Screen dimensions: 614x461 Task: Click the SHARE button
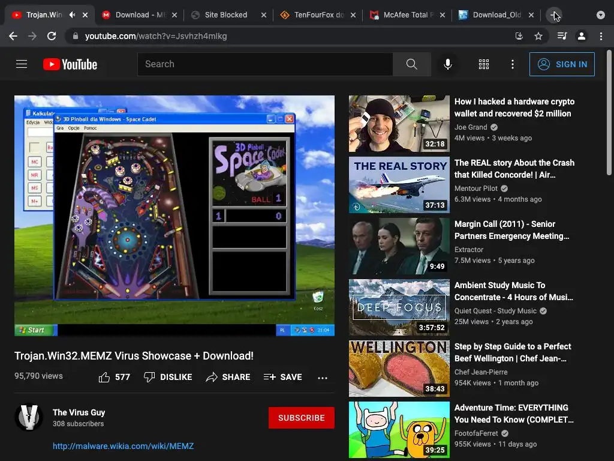tap(228, 377)
